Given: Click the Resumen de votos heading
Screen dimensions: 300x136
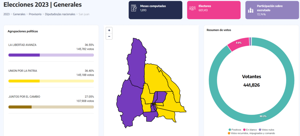Looking at the screenshot, I should [x=219, y=30].
